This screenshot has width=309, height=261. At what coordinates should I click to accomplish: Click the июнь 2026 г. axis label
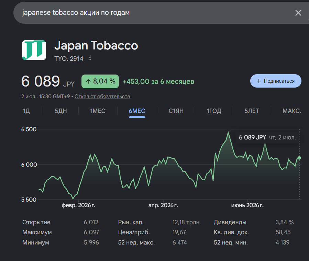pos(247,205)
